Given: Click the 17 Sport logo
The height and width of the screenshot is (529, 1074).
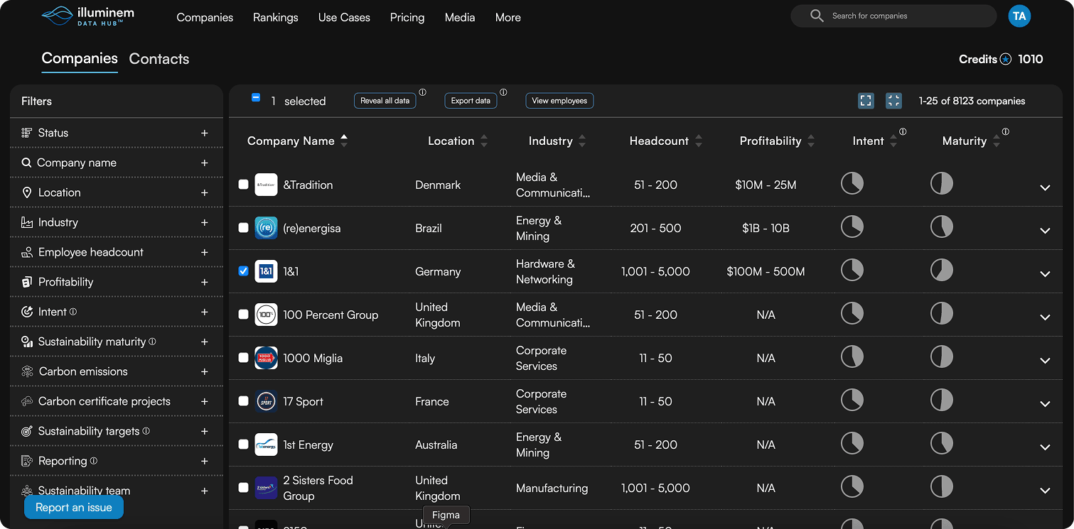Looking at the screenshot, I should (266, 401).
